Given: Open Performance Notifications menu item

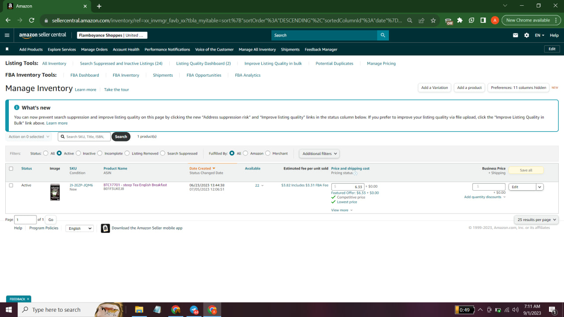Looking at the screenshot, I should point(167,49).
